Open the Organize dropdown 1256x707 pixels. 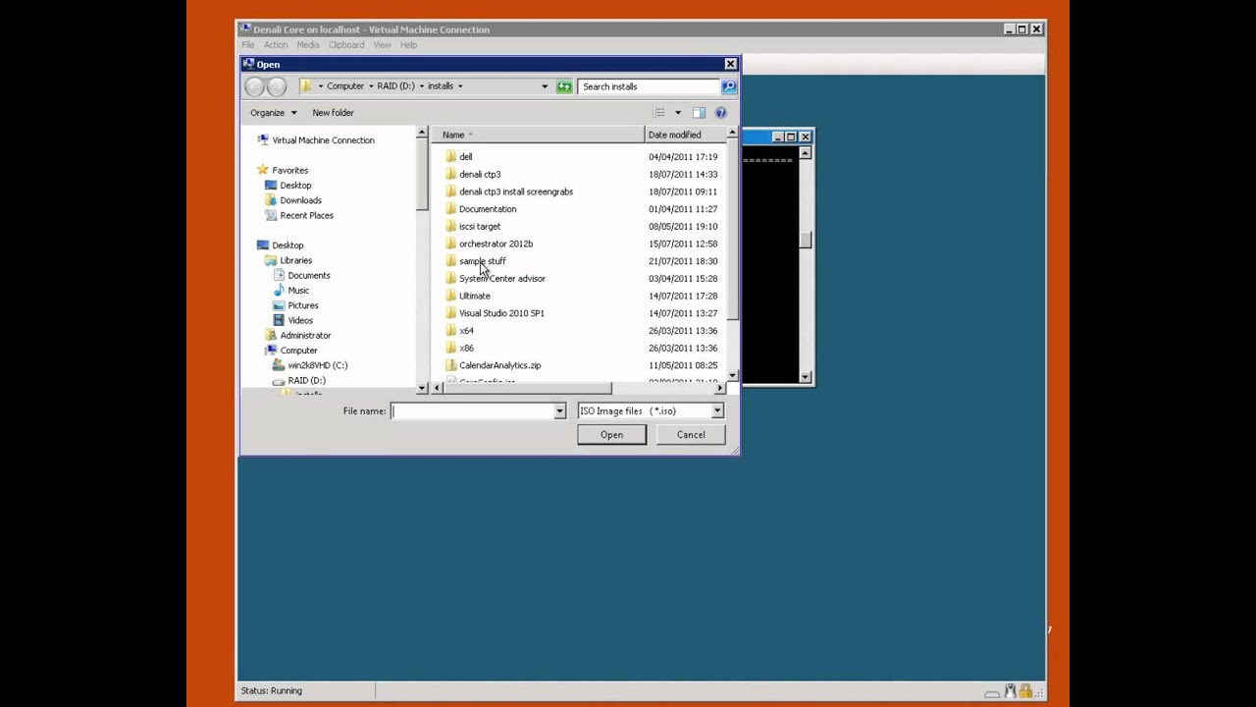273,113
